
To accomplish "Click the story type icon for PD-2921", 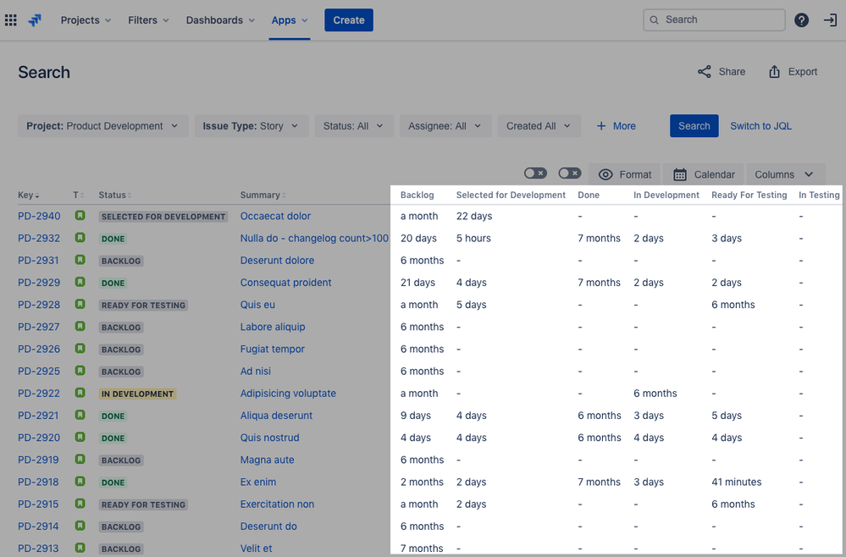I will 80,415.
